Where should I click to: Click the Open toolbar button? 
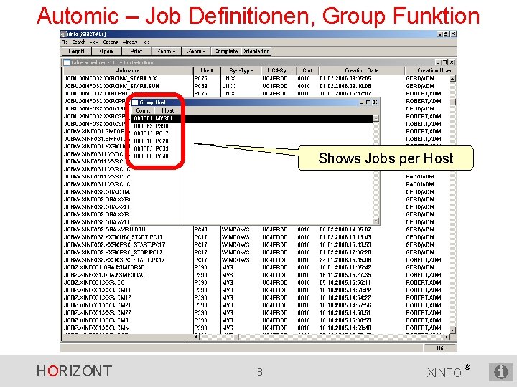coord(106,52)
